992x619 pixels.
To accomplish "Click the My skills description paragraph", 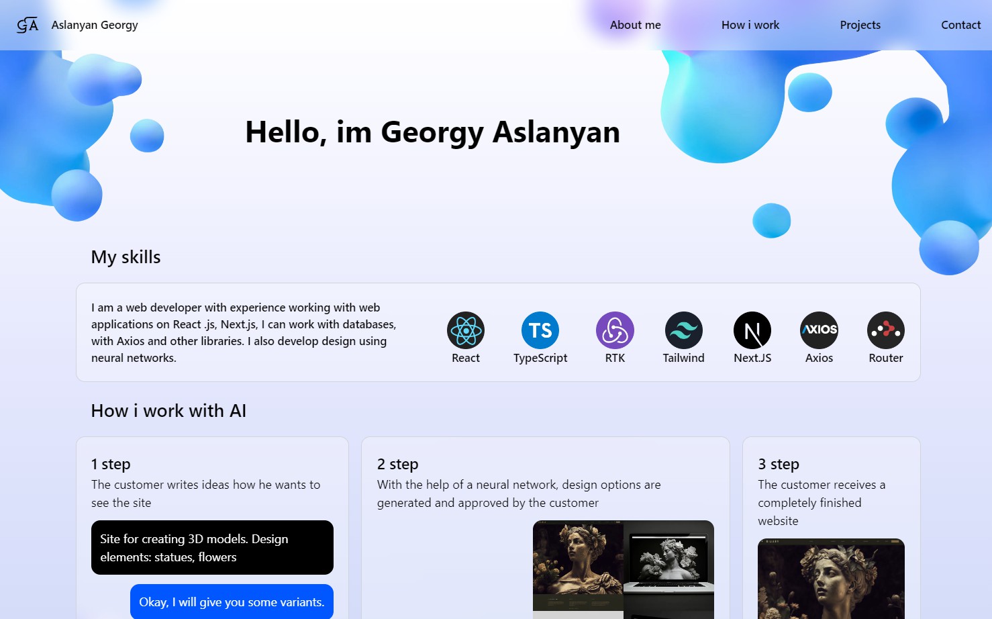I will click(244, 332).
